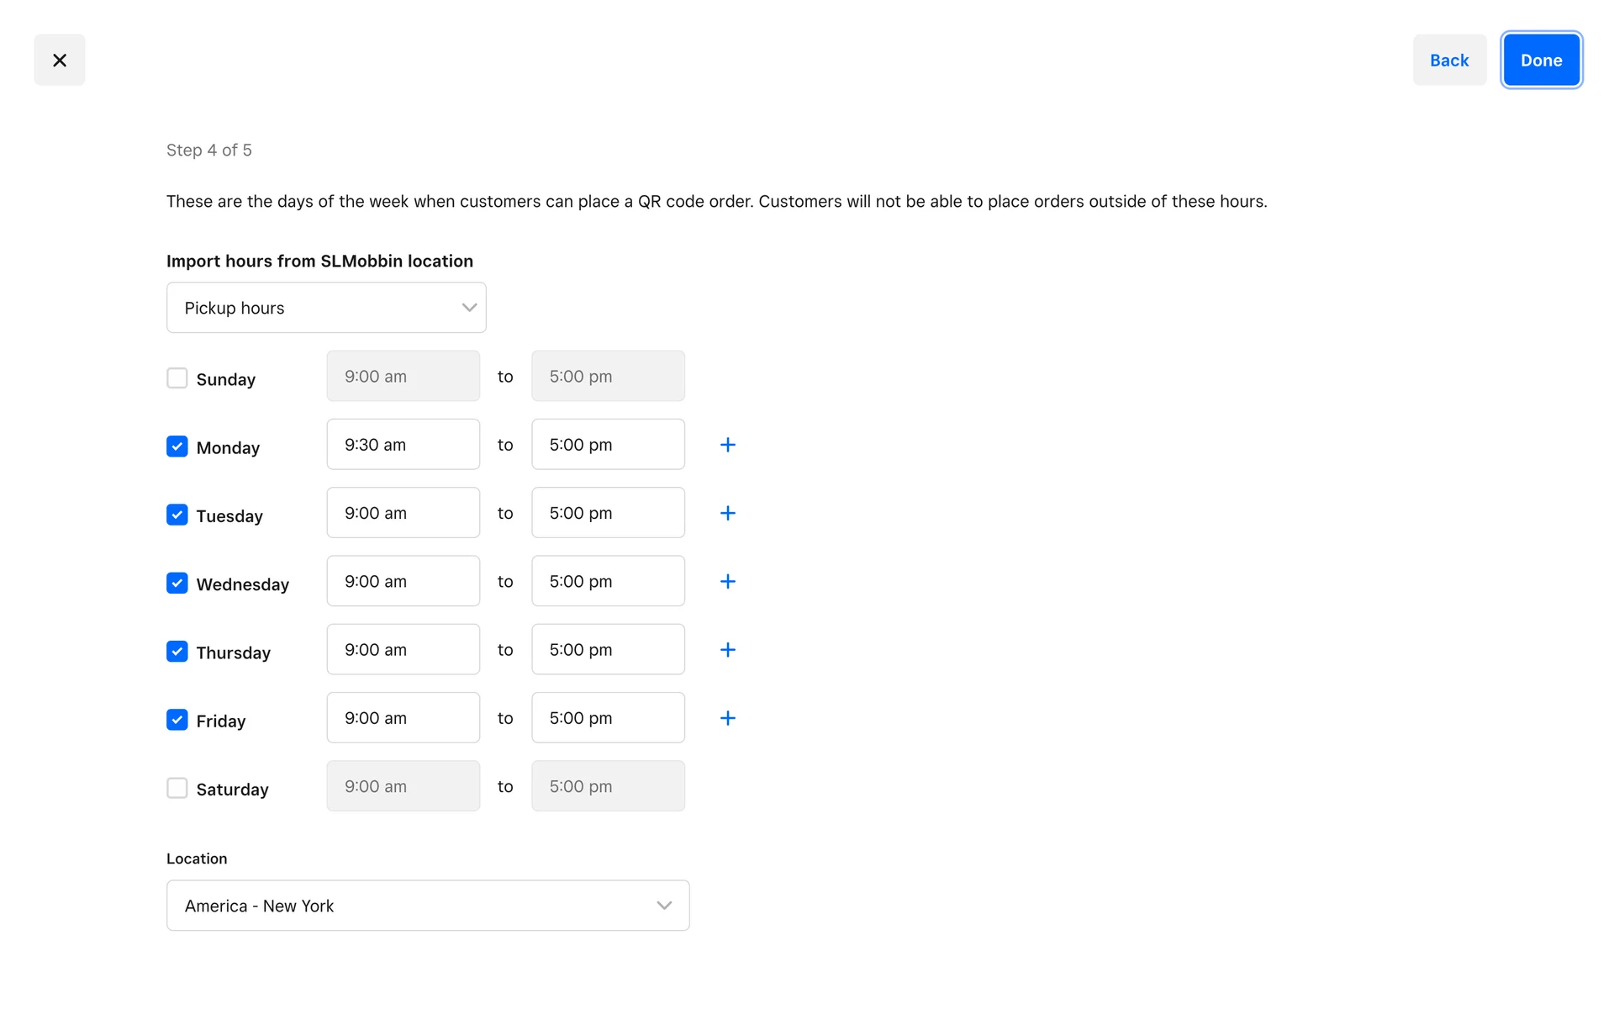Click the Done button
The image size is (1614, 1009).
pos(1541,60)
